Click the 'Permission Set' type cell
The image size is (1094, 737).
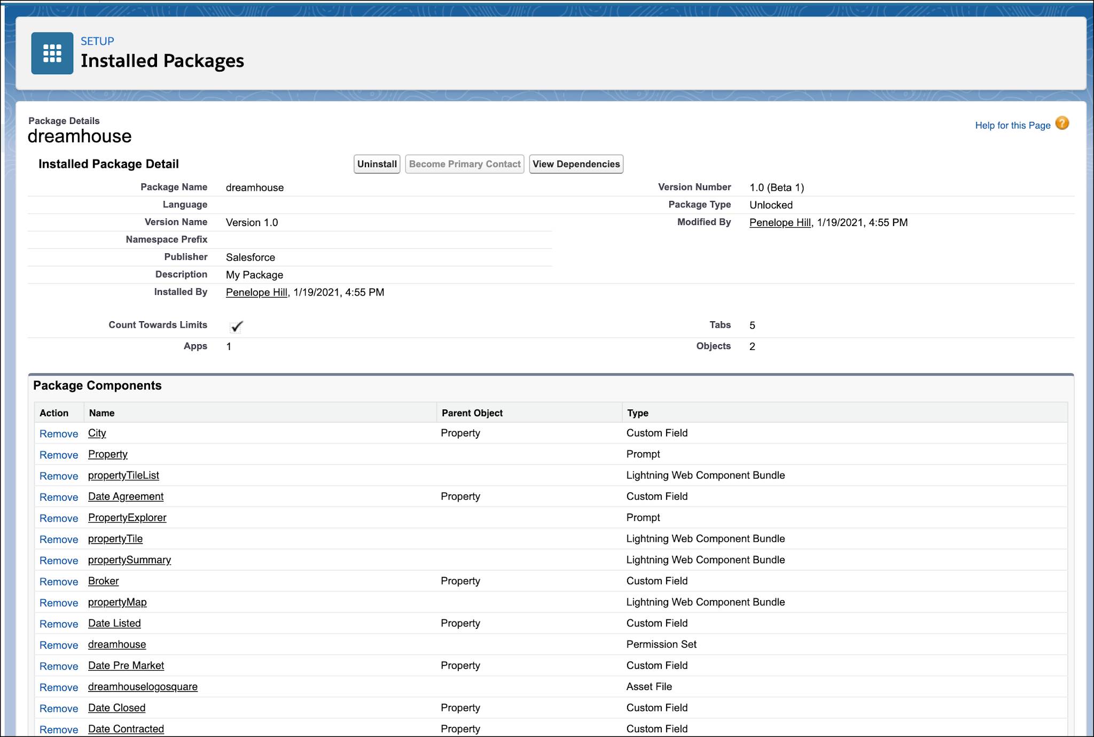(x=661, y=645)
